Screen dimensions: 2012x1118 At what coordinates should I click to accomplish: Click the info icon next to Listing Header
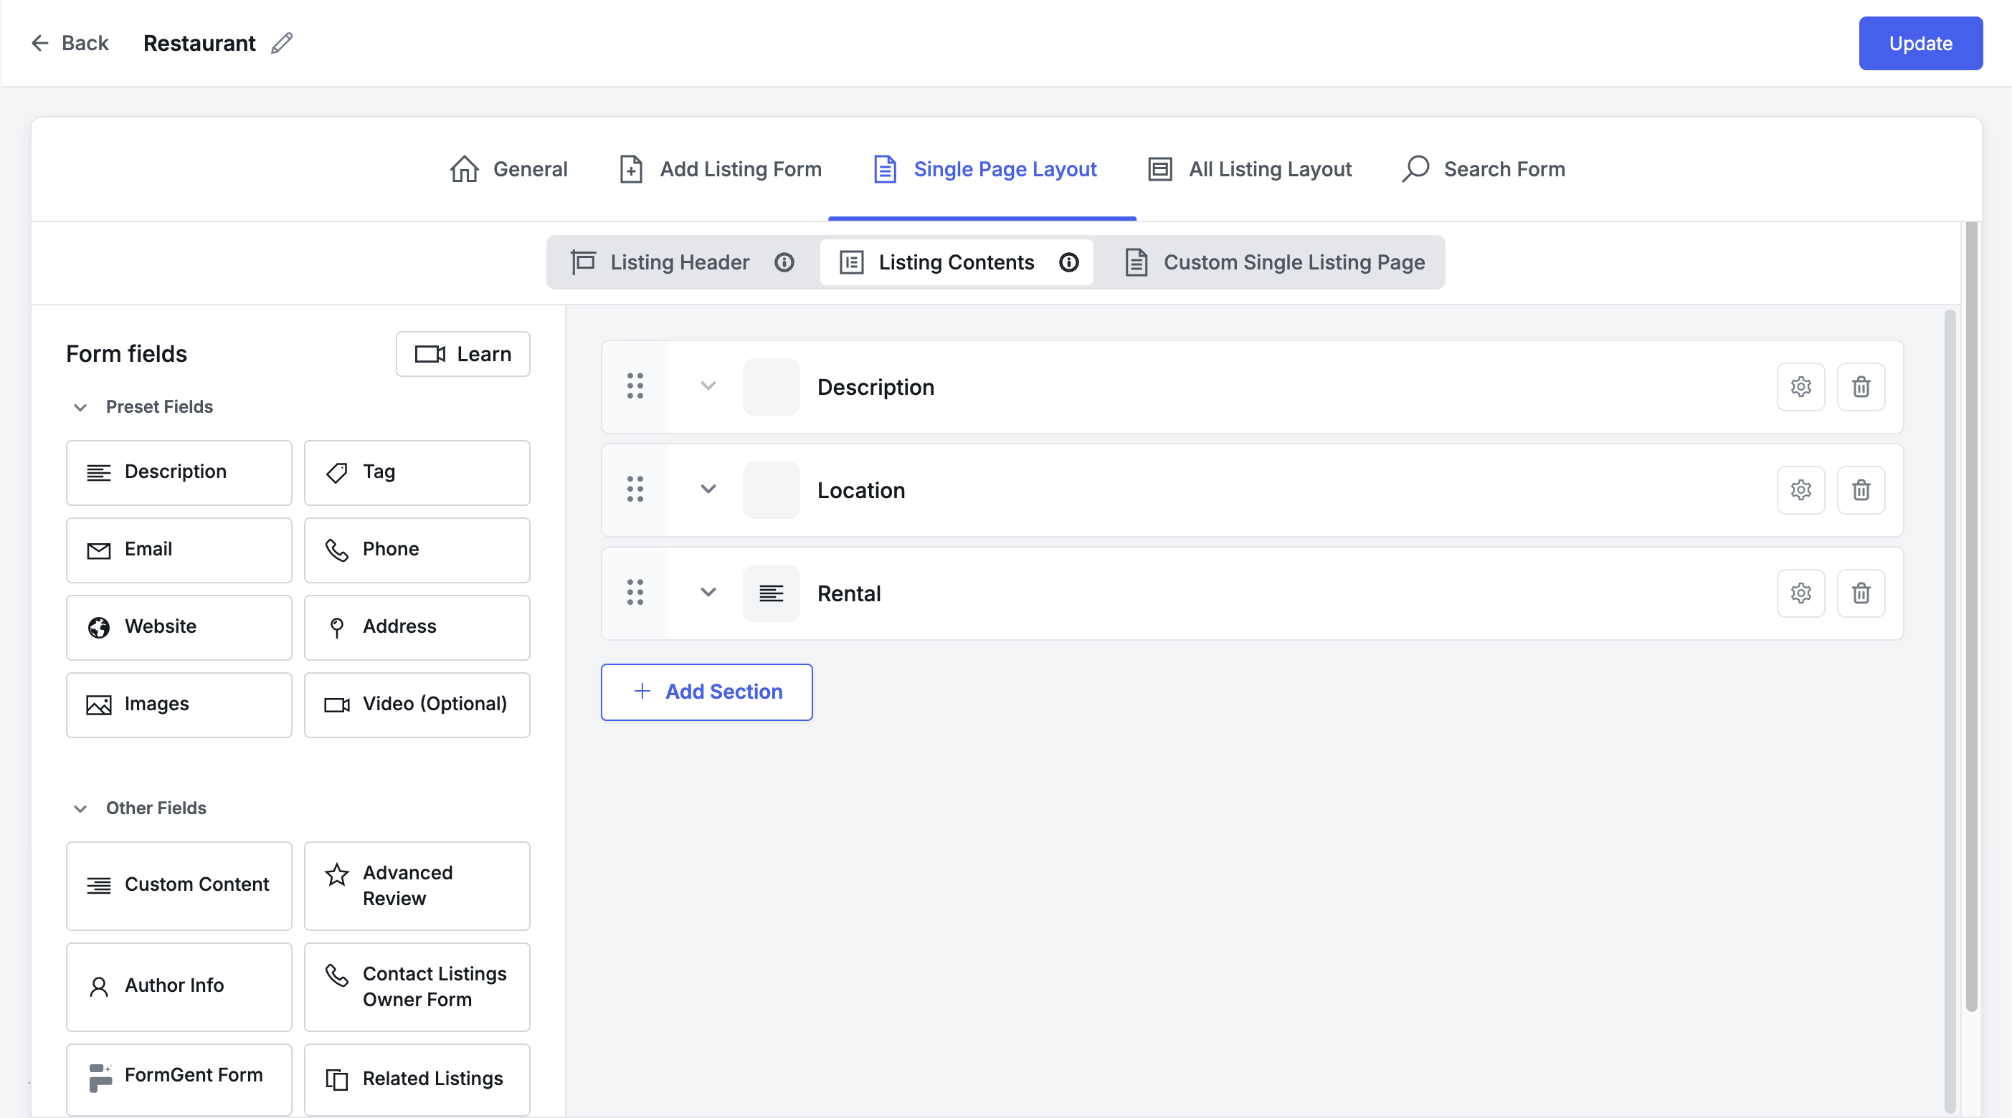tap(785, 262)
